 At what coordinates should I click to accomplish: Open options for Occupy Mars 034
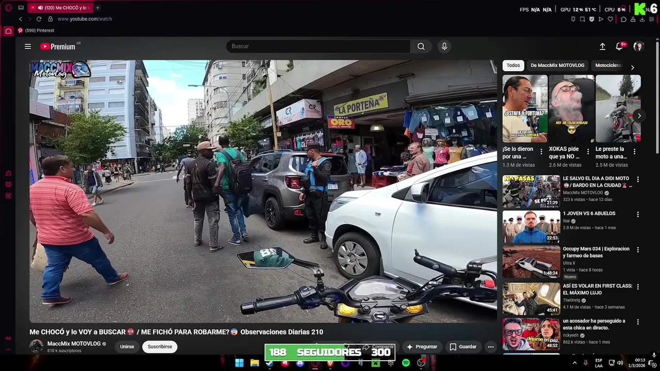click(638, 250)
